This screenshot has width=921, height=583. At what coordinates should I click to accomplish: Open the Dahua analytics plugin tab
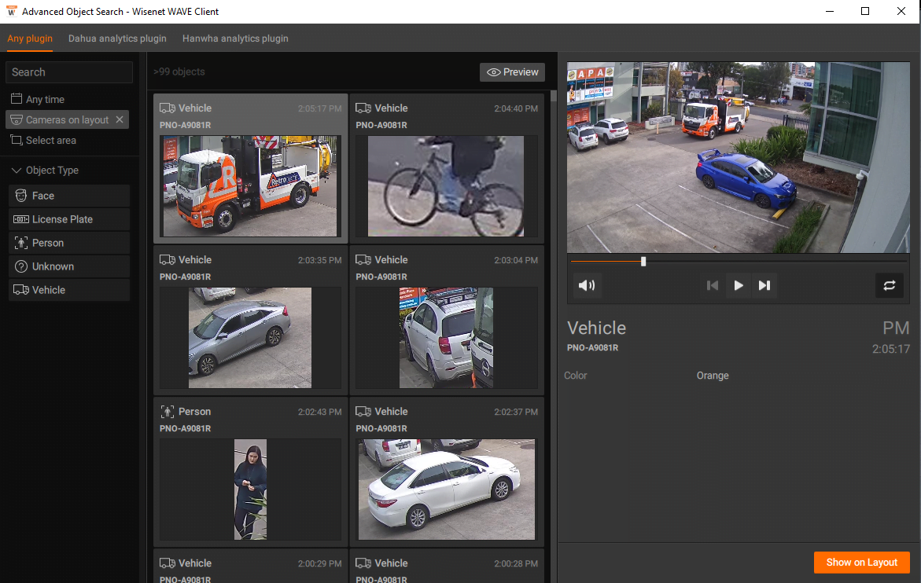click(x=117, y=38)
